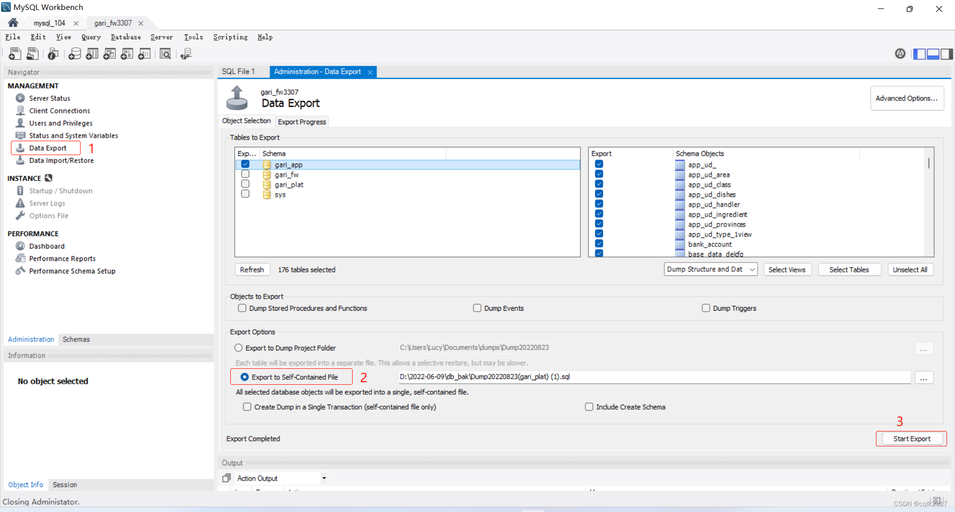Viewport: 955px width, 512px height.
Task: Open Users and Privileges icon
Action: pyautogui.click(x=20, y=123)
